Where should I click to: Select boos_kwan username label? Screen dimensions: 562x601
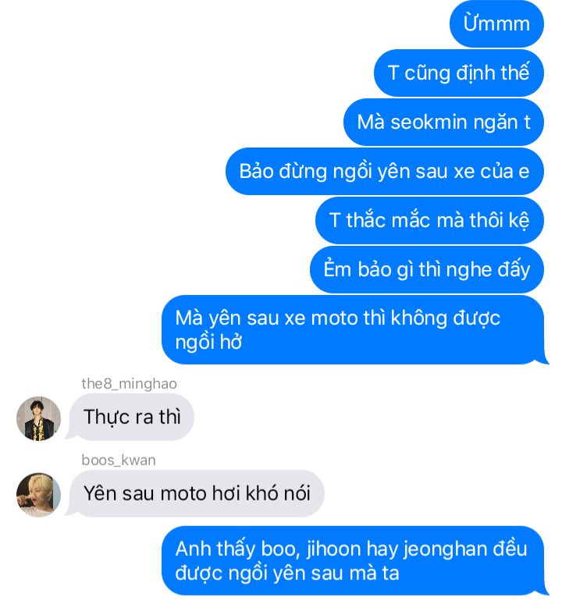point(119,460)
